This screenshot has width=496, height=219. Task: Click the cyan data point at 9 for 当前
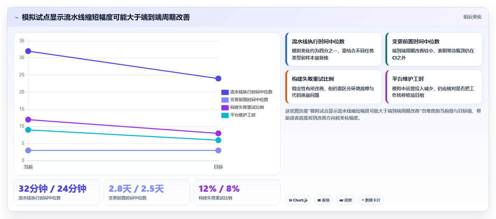point(28,130)
